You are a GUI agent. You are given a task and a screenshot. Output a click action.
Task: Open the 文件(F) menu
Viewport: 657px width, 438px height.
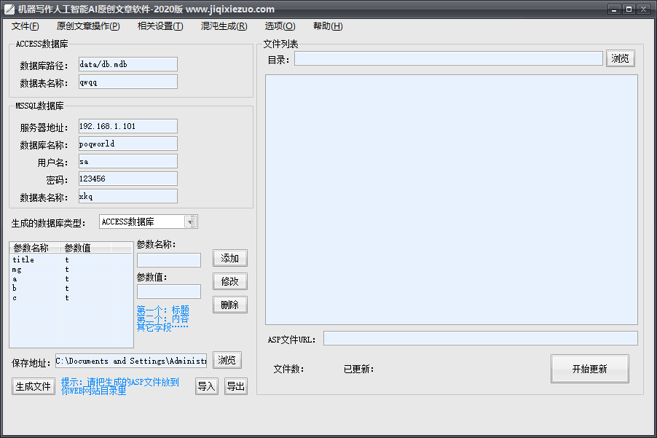coord(25,26)
